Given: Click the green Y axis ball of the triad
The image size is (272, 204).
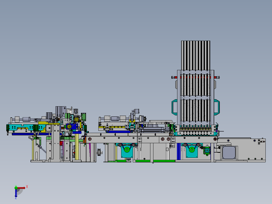Looking at the screenshot, I should point(16,188).
